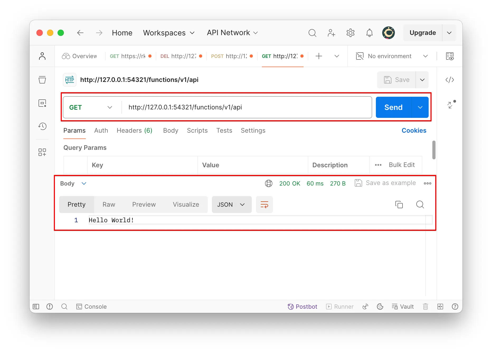Click the network globe icon in response
The height and width of the screenshot is (352, 492).
coord(269,183)
